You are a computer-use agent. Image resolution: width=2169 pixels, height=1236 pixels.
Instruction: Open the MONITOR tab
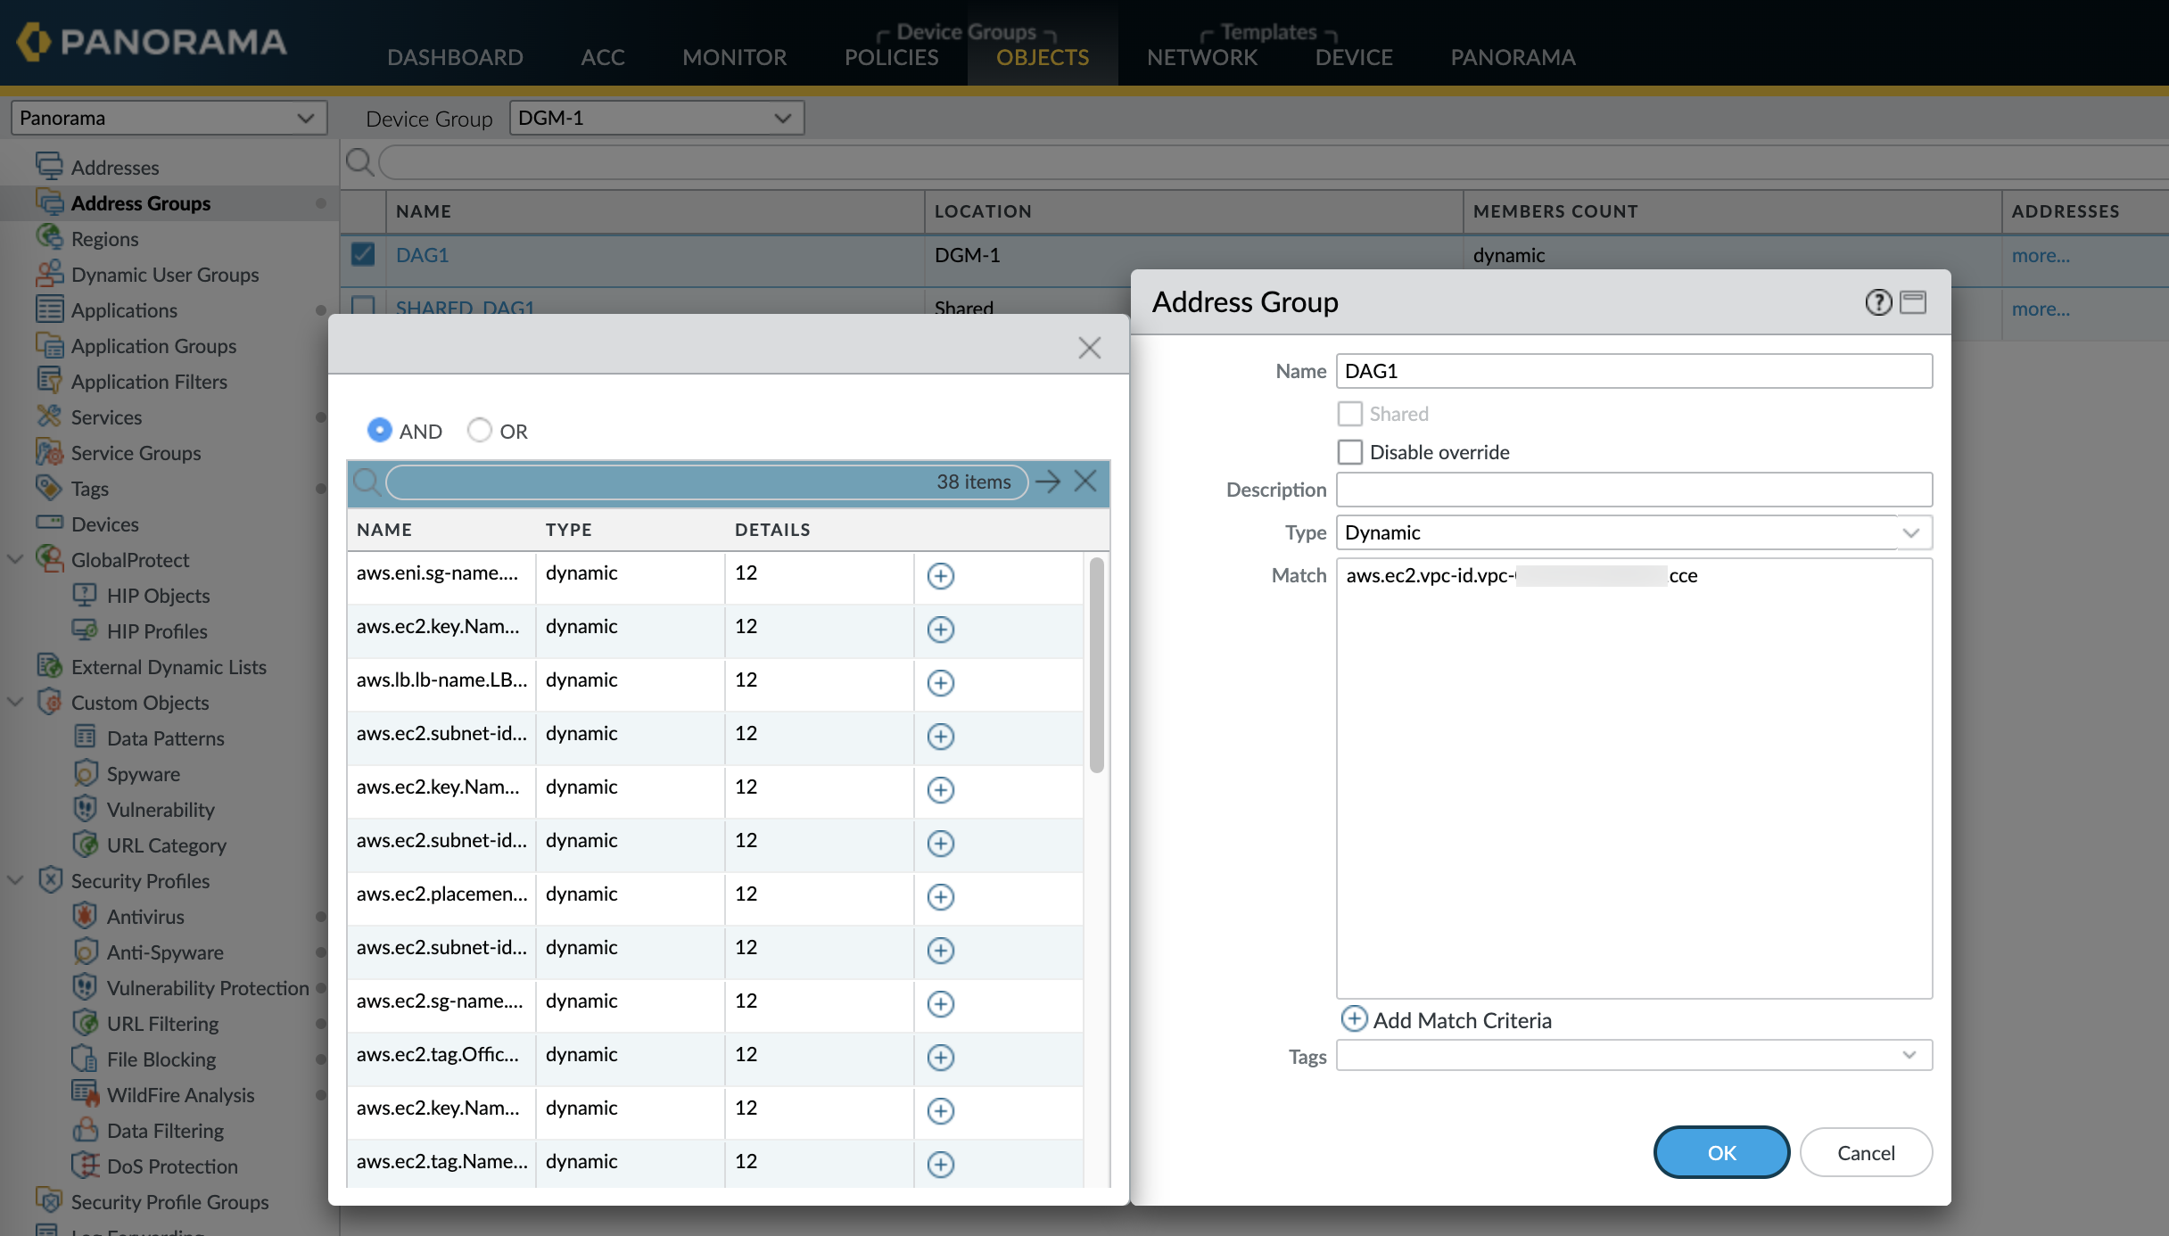734,57
